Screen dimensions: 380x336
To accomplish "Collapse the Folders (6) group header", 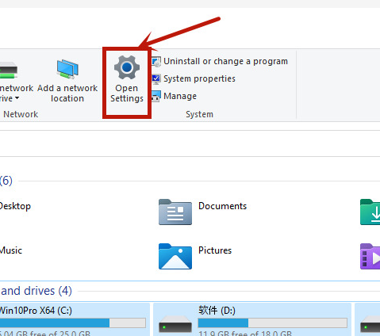I will [x=6, y=181].
